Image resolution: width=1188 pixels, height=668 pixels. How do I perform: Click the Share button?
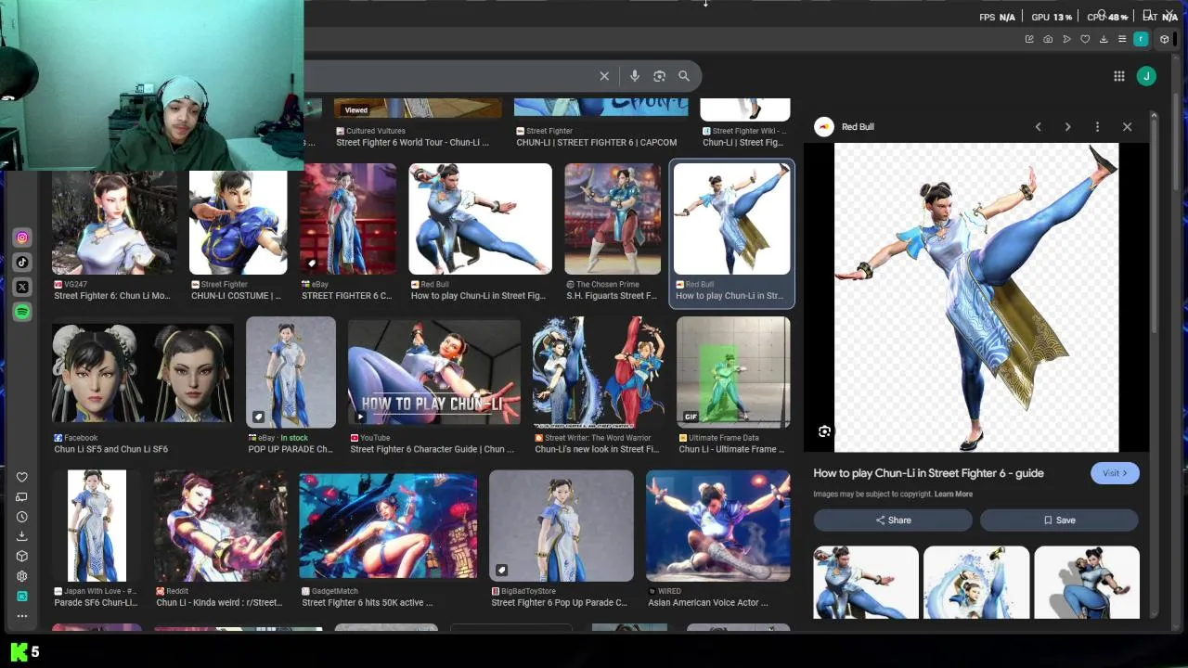[x=893, y=520]
